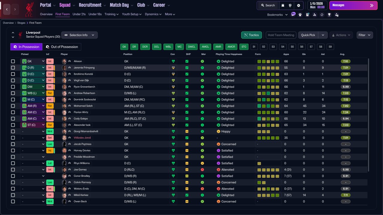Select the green STC position chip
383x215 pixels.
point(244,47)
